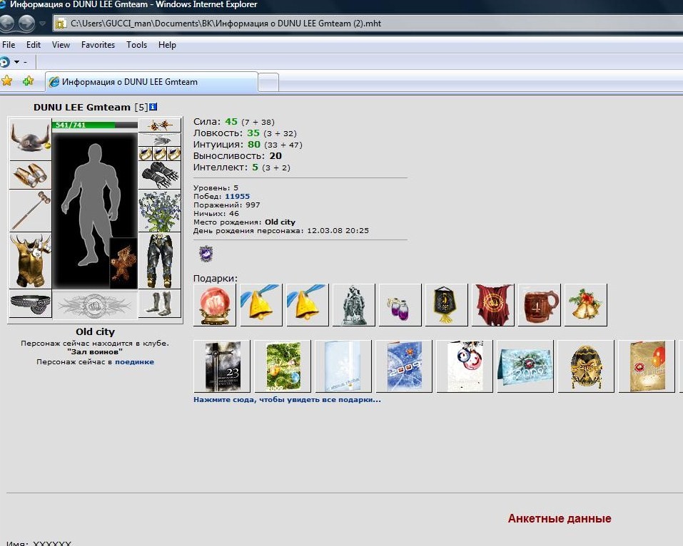Click the golden bracers equipment slot
Viewport: 683px width, 546px height.
click(x=30, y=175)
